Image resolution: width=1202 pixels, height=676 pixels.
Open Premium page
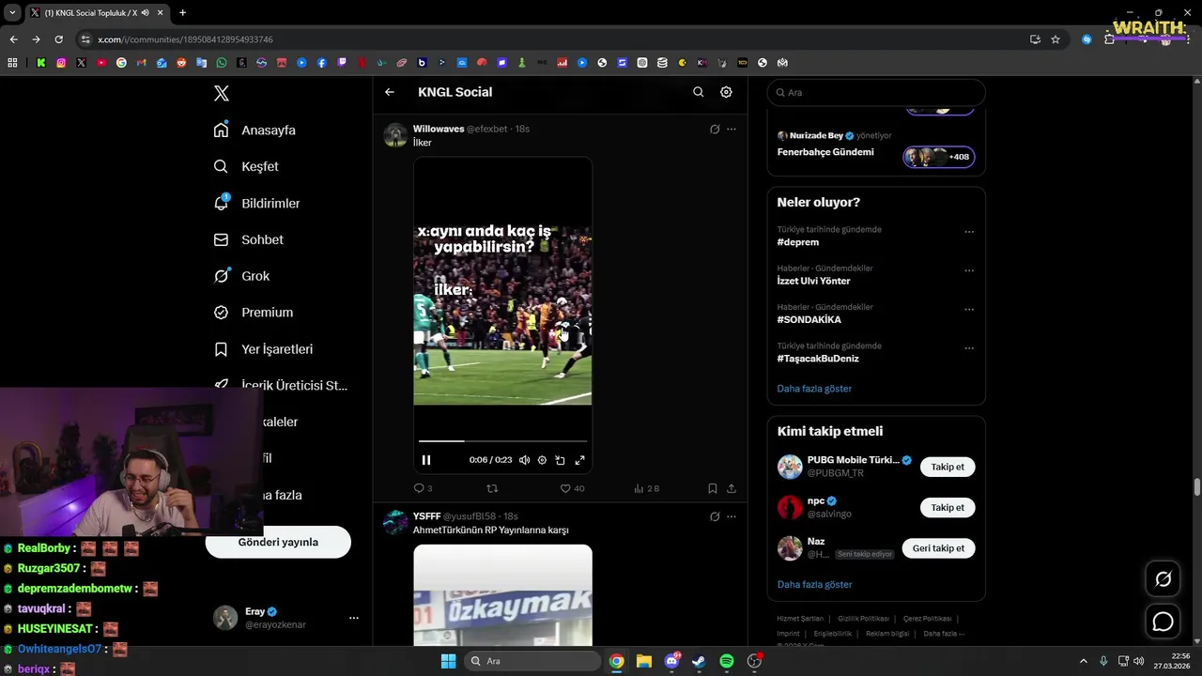point(254,312)
